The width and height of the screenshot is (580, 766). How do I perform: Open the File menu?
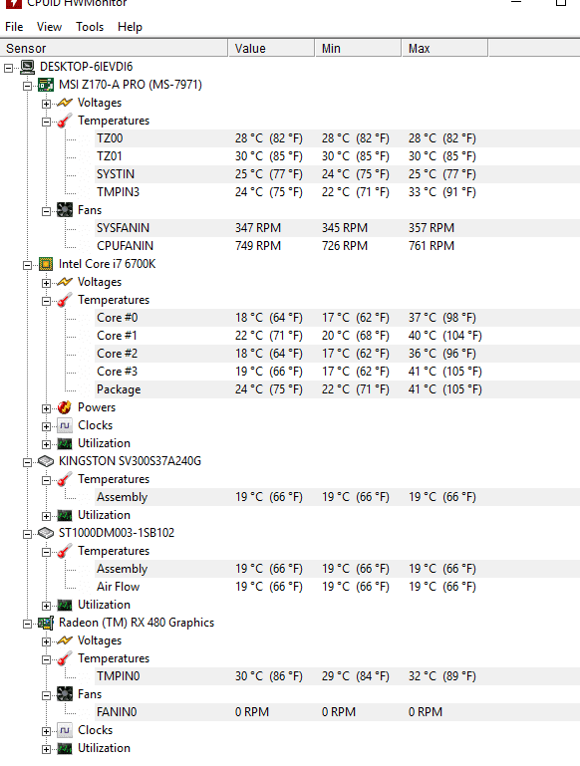pos(14,27)
